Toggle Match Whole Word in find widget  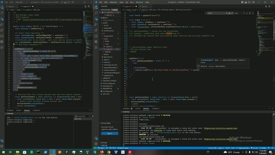coord(229,13)
